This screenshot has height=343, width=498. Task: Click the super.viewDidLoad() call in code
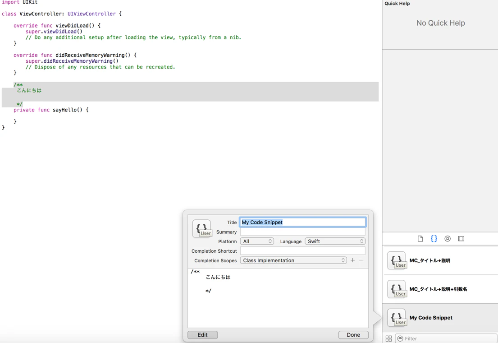(x=54, y=32)
